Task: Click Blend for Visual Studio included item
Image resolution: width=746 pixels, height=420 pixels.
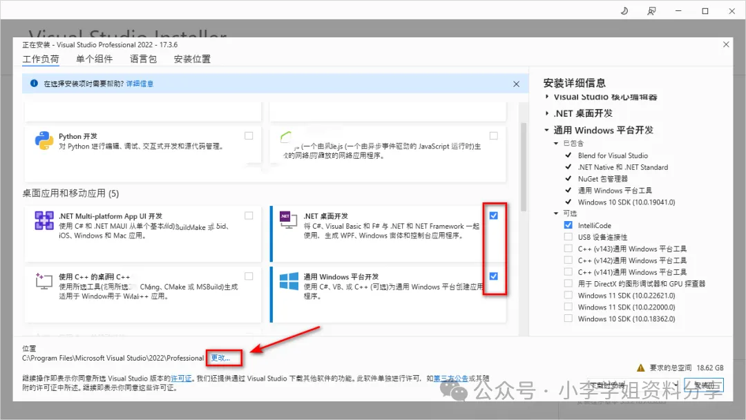Action: 613,155
